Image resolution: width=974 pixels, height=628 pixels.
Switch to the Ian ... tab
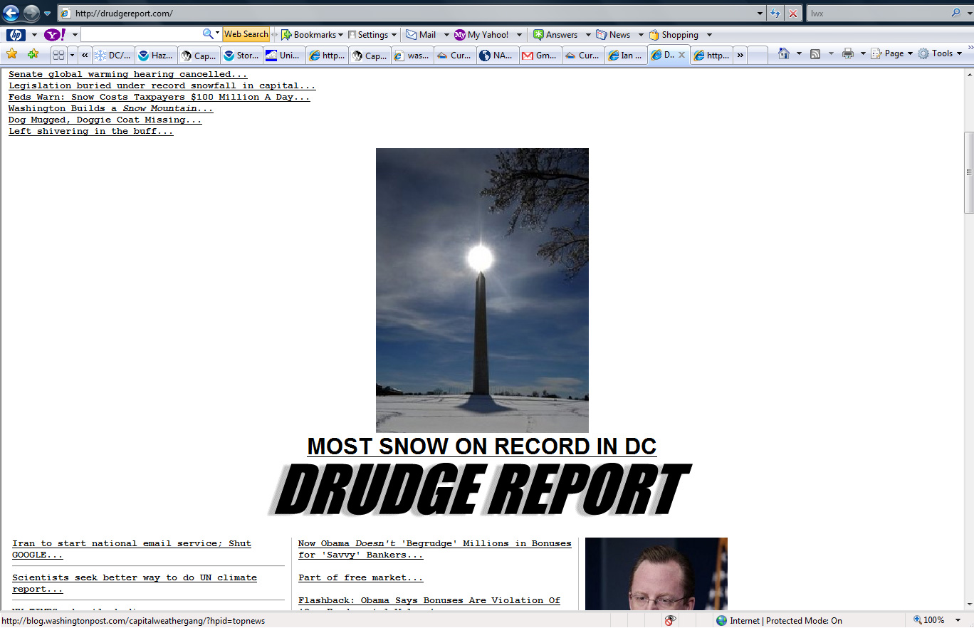pyautogui.click(x=625, y=55)
